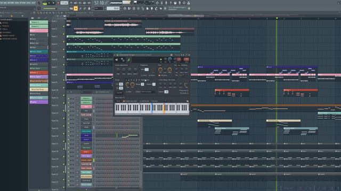This screenshot has width=341, height=191.
Task: Mute Track 6 in the playlist
Action: point(64,65)
